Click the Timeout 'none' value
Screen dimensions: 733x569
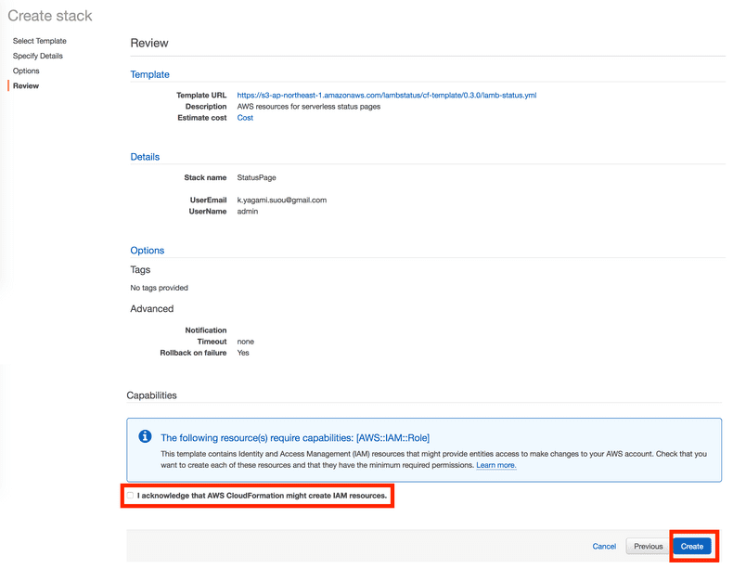[x=246, y=342]
